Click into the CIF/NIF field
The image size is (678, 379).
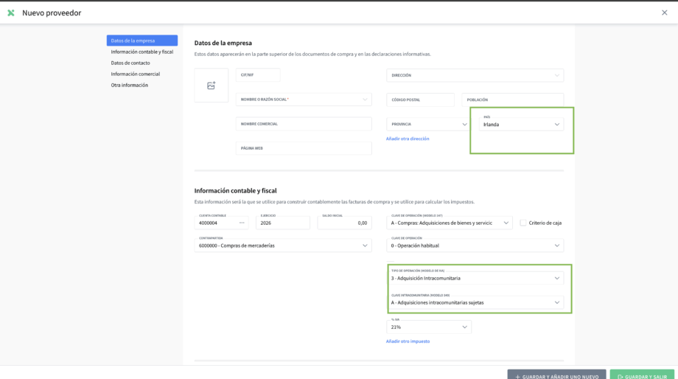tap(258, 75)
